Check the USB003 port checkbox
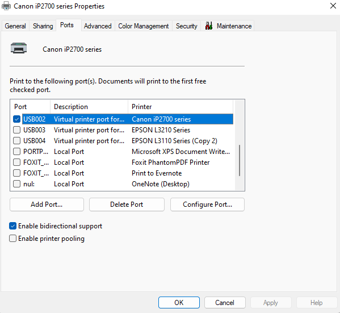This screenshot has width=340, height=313. point(16,130)
